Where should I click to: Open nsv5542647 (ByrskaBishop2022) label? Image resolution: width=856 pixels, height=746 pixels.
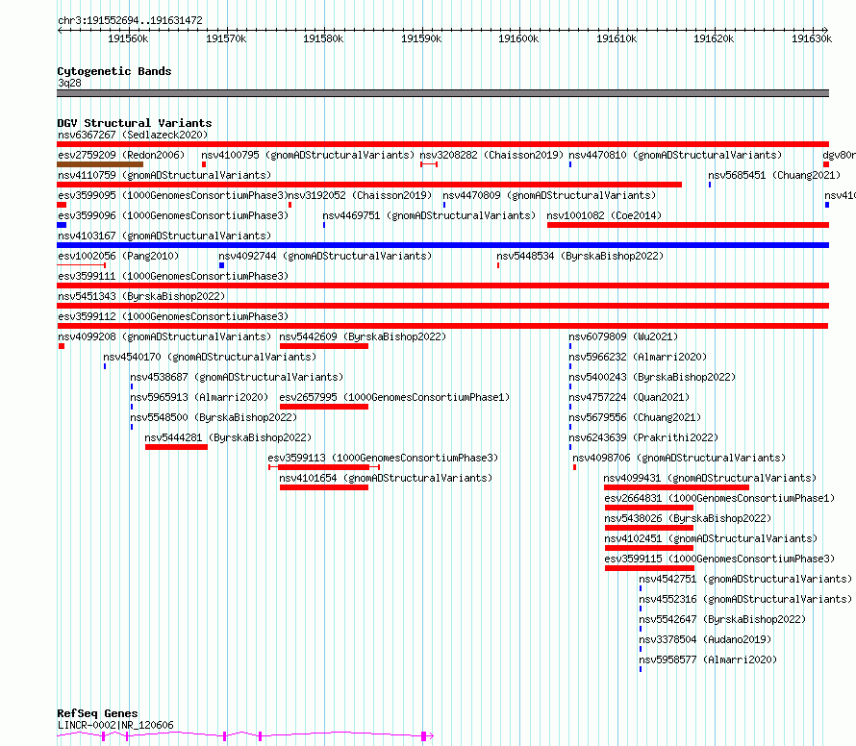pos(722,619)
